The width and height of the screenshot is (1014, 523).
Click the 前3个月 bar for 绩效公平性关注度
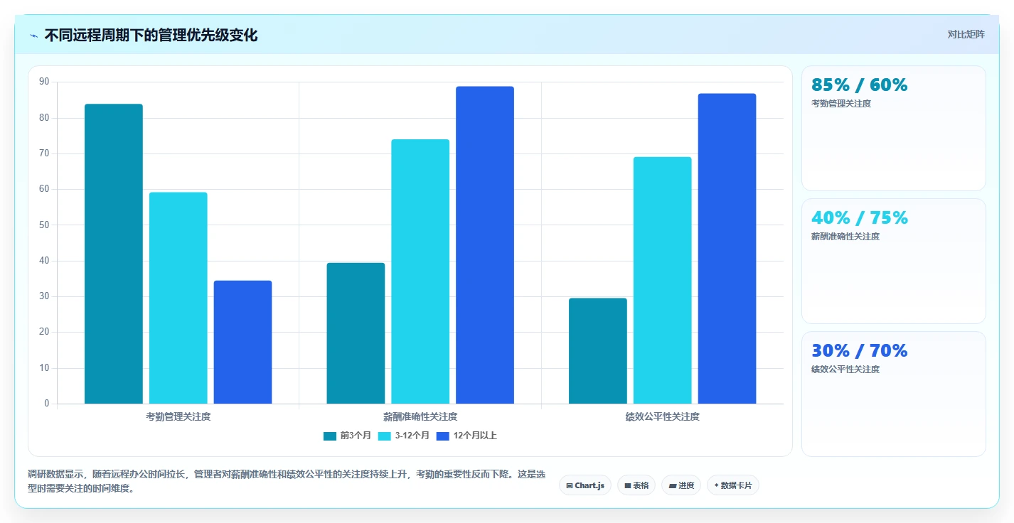click(x=598, y=351)
